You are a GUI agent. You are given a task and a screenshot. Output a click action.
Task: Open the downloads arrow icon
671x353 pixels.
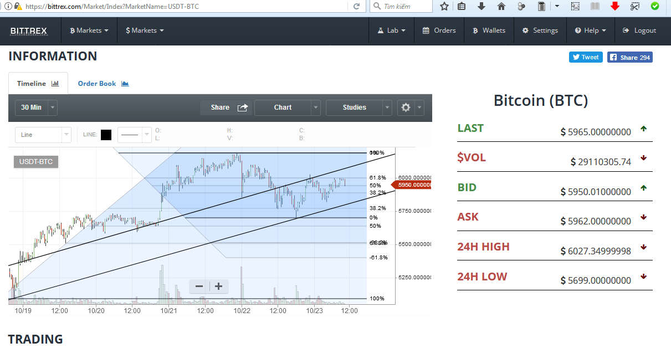(x=481, y=6)
